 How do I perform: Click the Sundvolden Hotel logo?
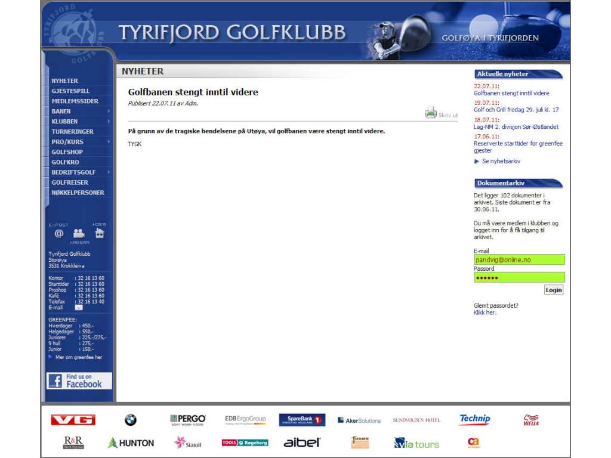click(x=416, y=420)
